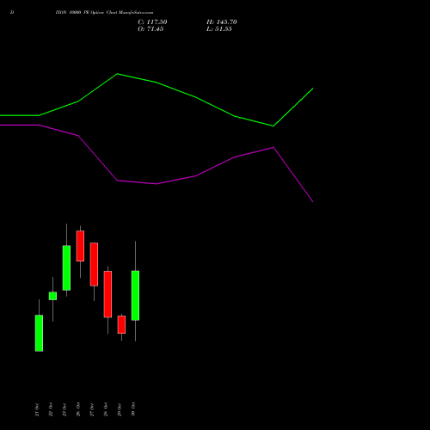Select the small red candlestick for 29 Oct
This screenshot has height=430, width=430.
(121, 324)
